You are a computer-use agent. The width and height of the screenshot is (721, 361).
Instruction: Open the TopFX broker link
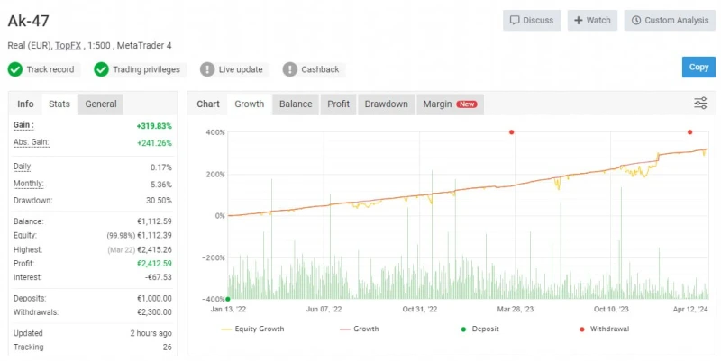point(66,45)
